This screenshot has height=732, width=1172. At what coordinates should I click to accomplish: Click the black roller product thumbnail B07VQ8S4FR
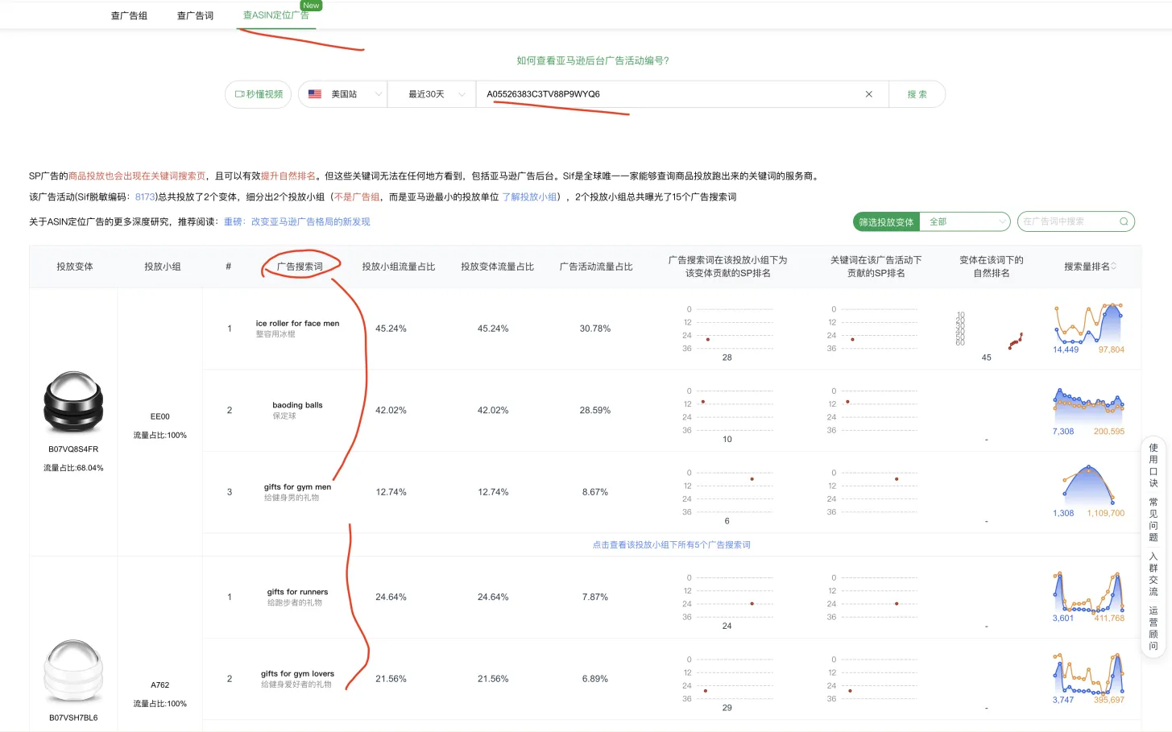(73, 403)
